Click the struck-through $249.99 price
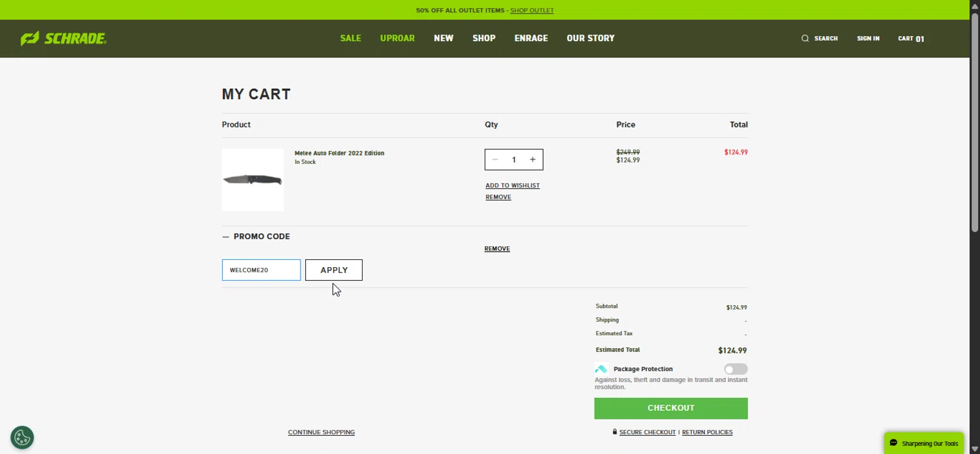980x454 pixels. (628, 152)
